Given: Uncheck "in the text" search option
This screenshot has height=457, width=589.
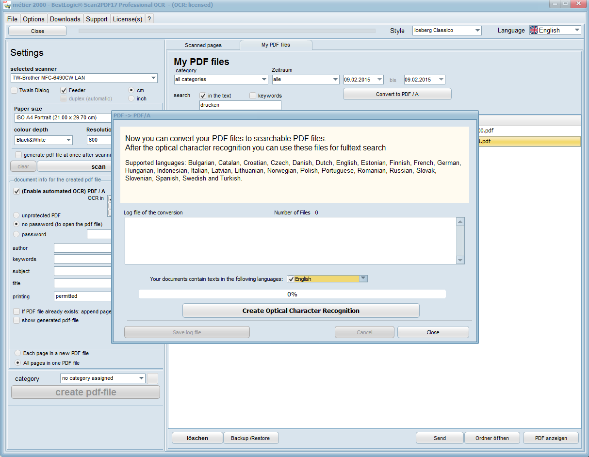Looking at the screenshot, I should coord(203,96).
